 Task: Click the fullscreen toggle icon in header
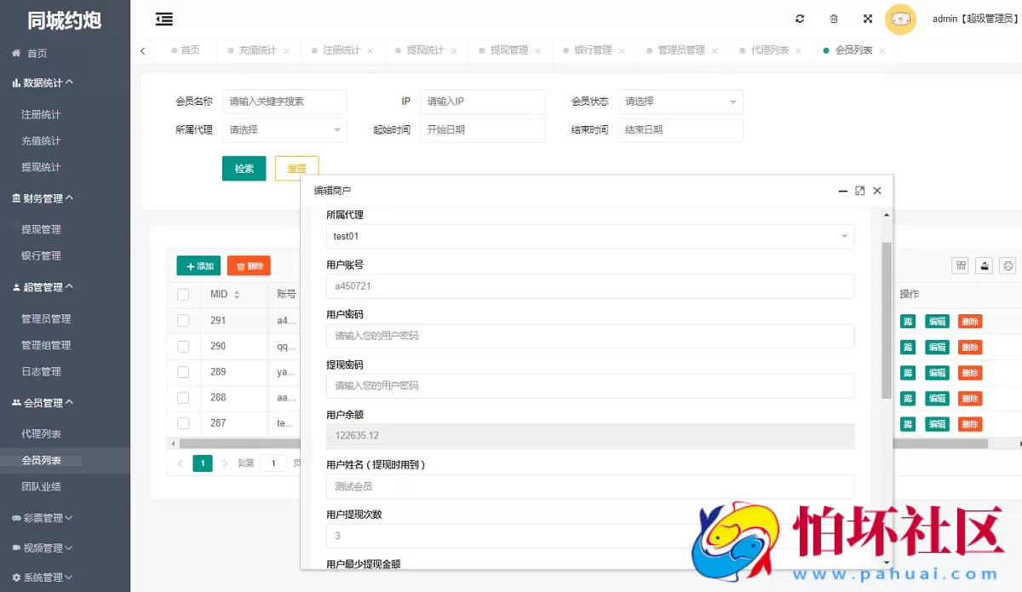[868, 18]
